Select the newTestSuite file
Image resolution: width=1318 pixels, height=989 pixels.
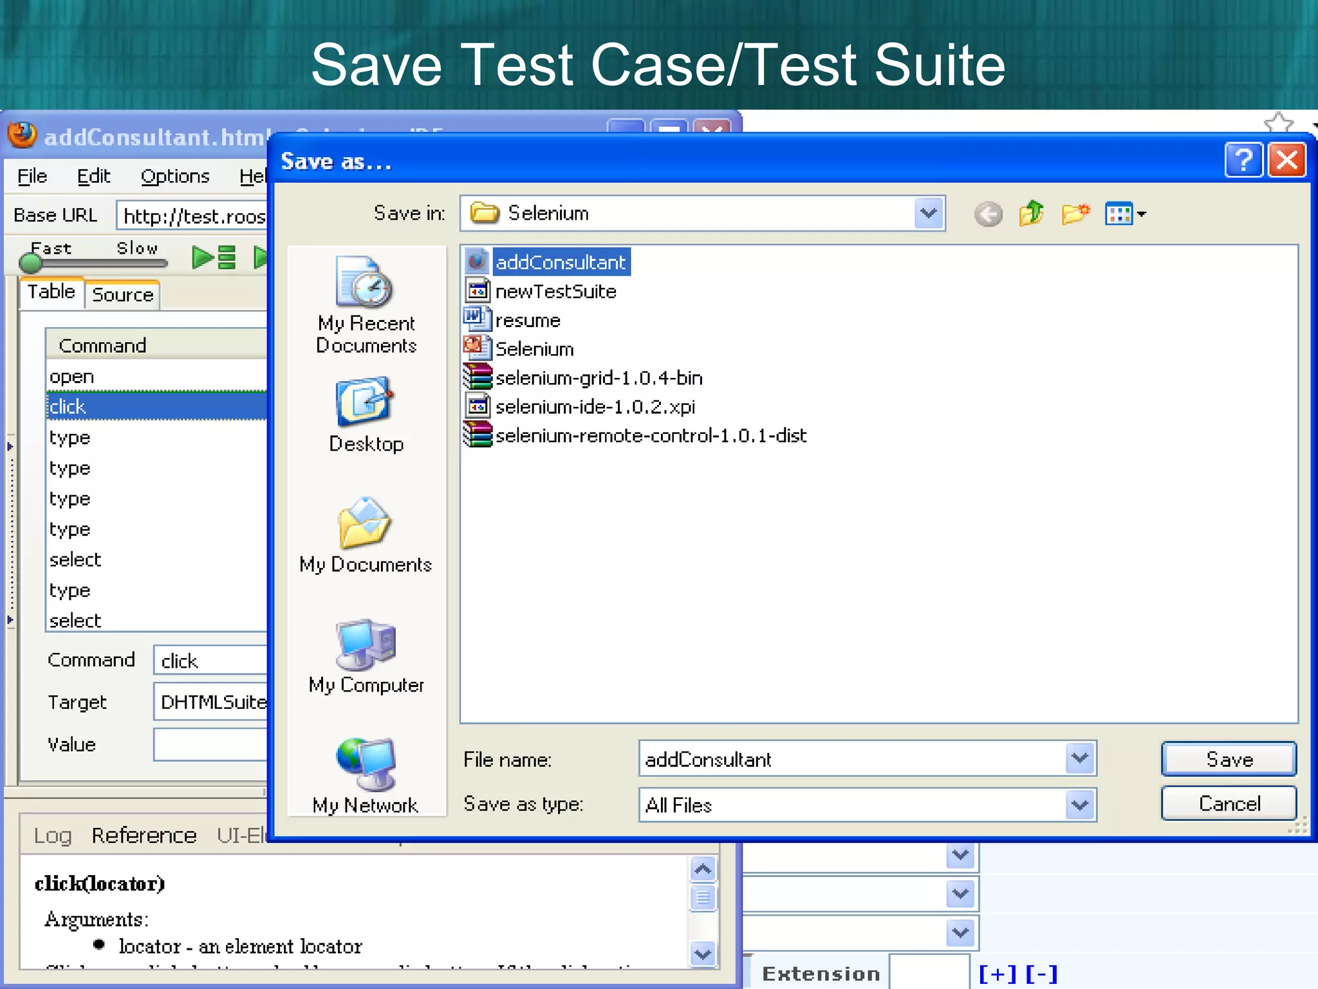pyautogui.click(x=541, y=291)
